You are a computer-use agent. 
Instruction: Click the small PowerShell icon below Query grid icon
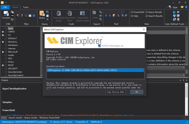tap(48, 19)
